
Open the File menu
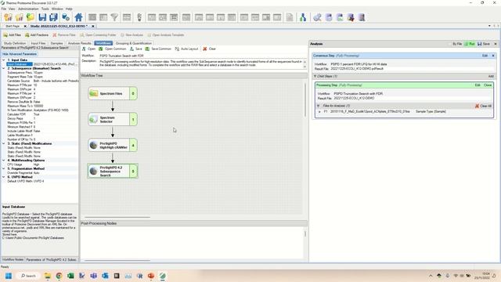[x=4, y=9]
